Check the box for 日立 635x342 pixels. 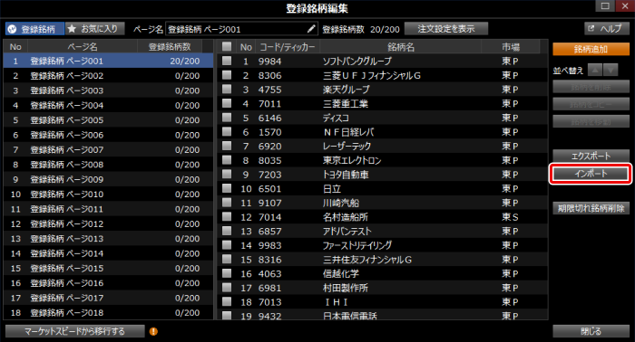[227, 188]
